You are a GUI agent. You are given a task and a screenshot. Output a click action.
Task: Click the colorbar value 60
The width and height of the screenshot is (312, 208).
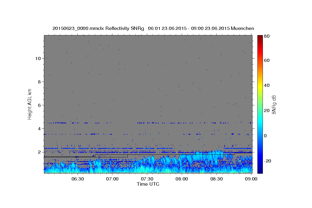(x=267, y=60)
